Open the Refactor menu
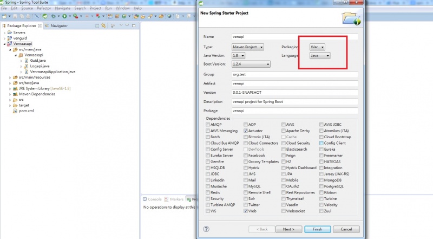 (x=44, y=9)
